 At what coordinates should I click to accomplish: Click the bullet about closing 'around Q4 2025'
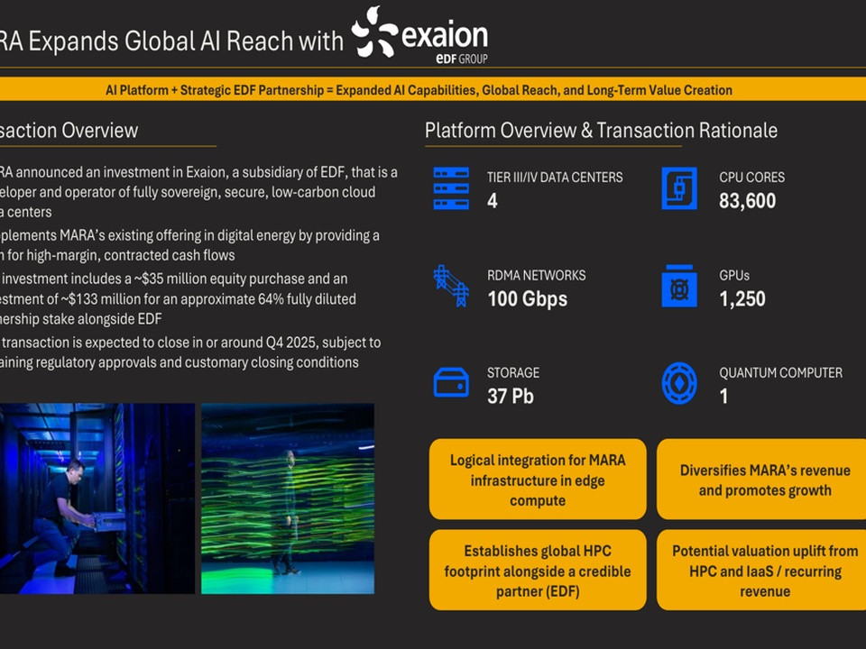coord(190,352)
